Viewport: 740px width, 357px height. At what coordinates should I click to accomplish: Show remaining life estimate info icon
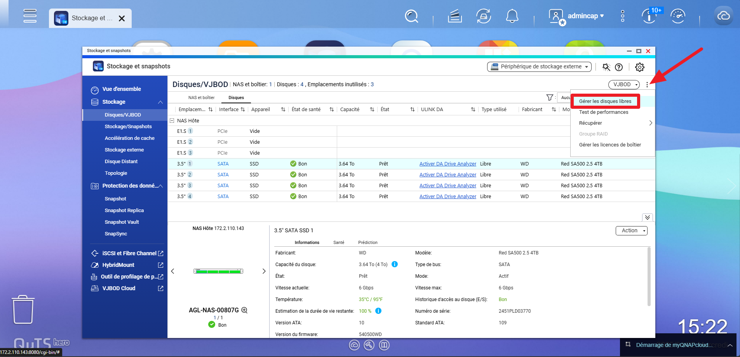pos(378,311)
